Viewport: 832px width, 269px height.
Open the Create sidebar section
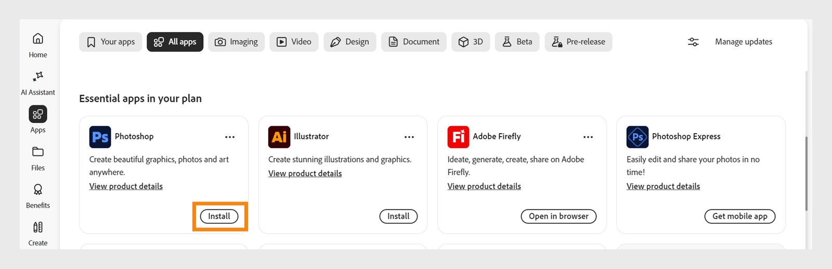point(38,234)
